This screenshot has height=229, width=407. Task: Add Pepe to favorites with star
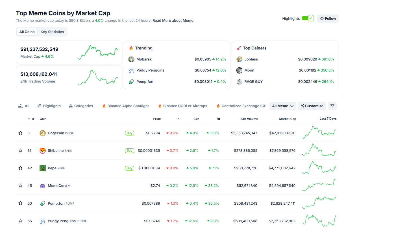pyautogui.click(x=20, y=168)
